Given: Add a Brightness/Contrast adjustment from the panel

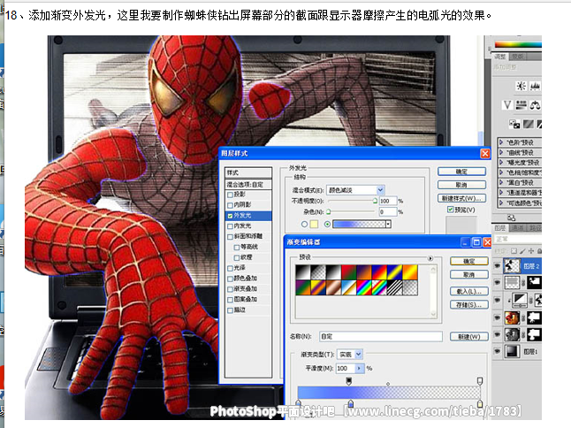Looking at the screenshot, I should tap(522, 86).
